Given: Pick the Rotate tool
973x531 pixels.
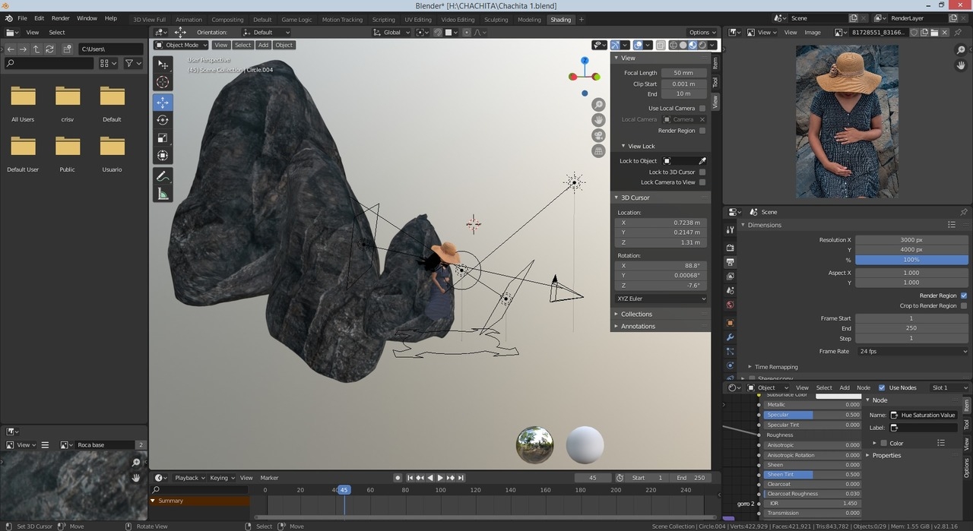Looking at the screenshot, I should tap(163, 120).
